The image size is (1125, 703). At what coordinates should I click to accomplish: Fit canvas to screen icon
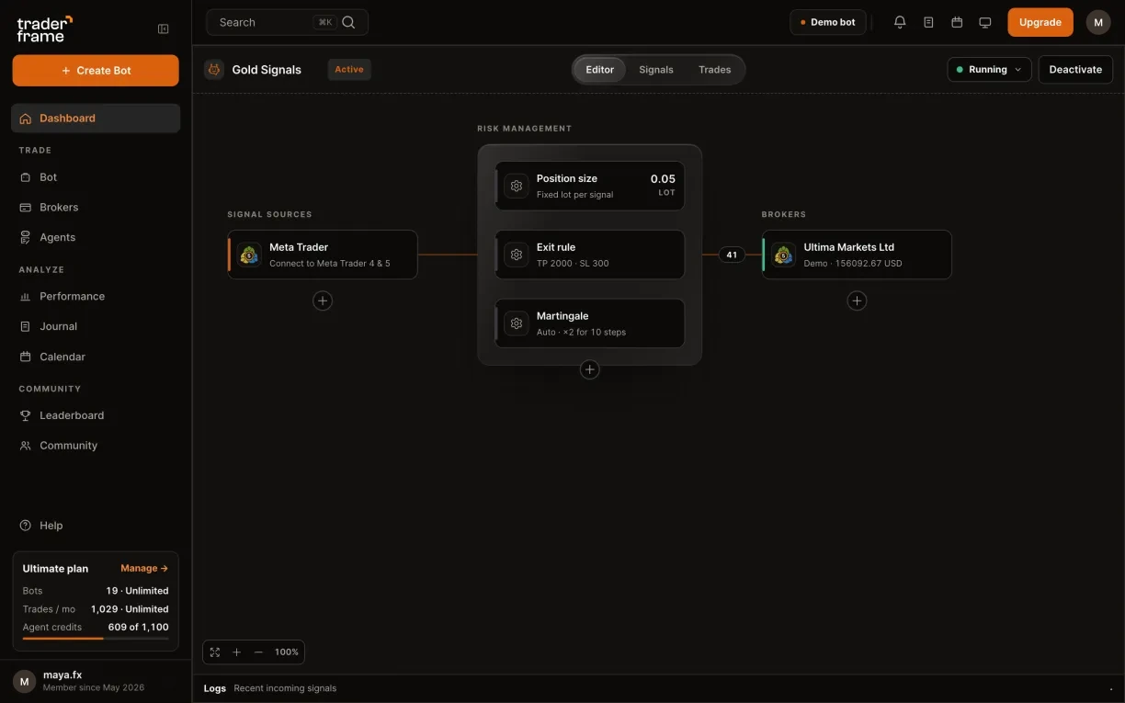(x=215, y=652)
